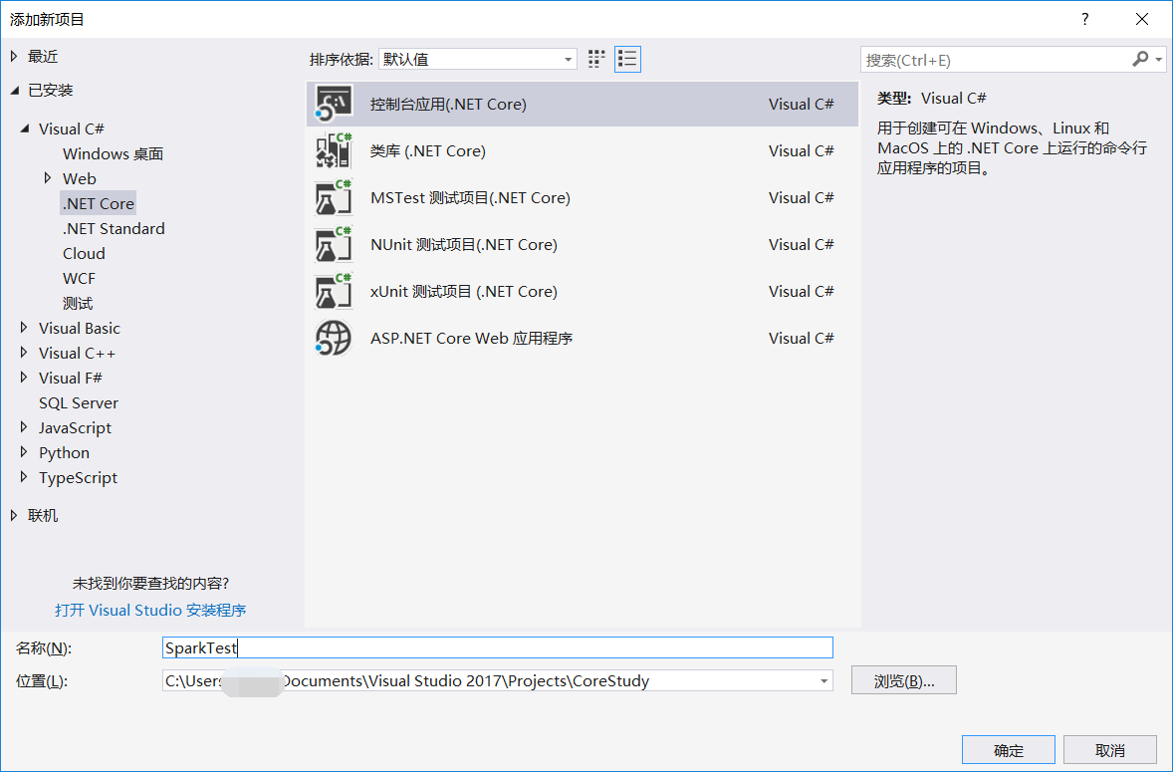Collapse the 已安装 node
1173x772 pixels.
[14, 91]
